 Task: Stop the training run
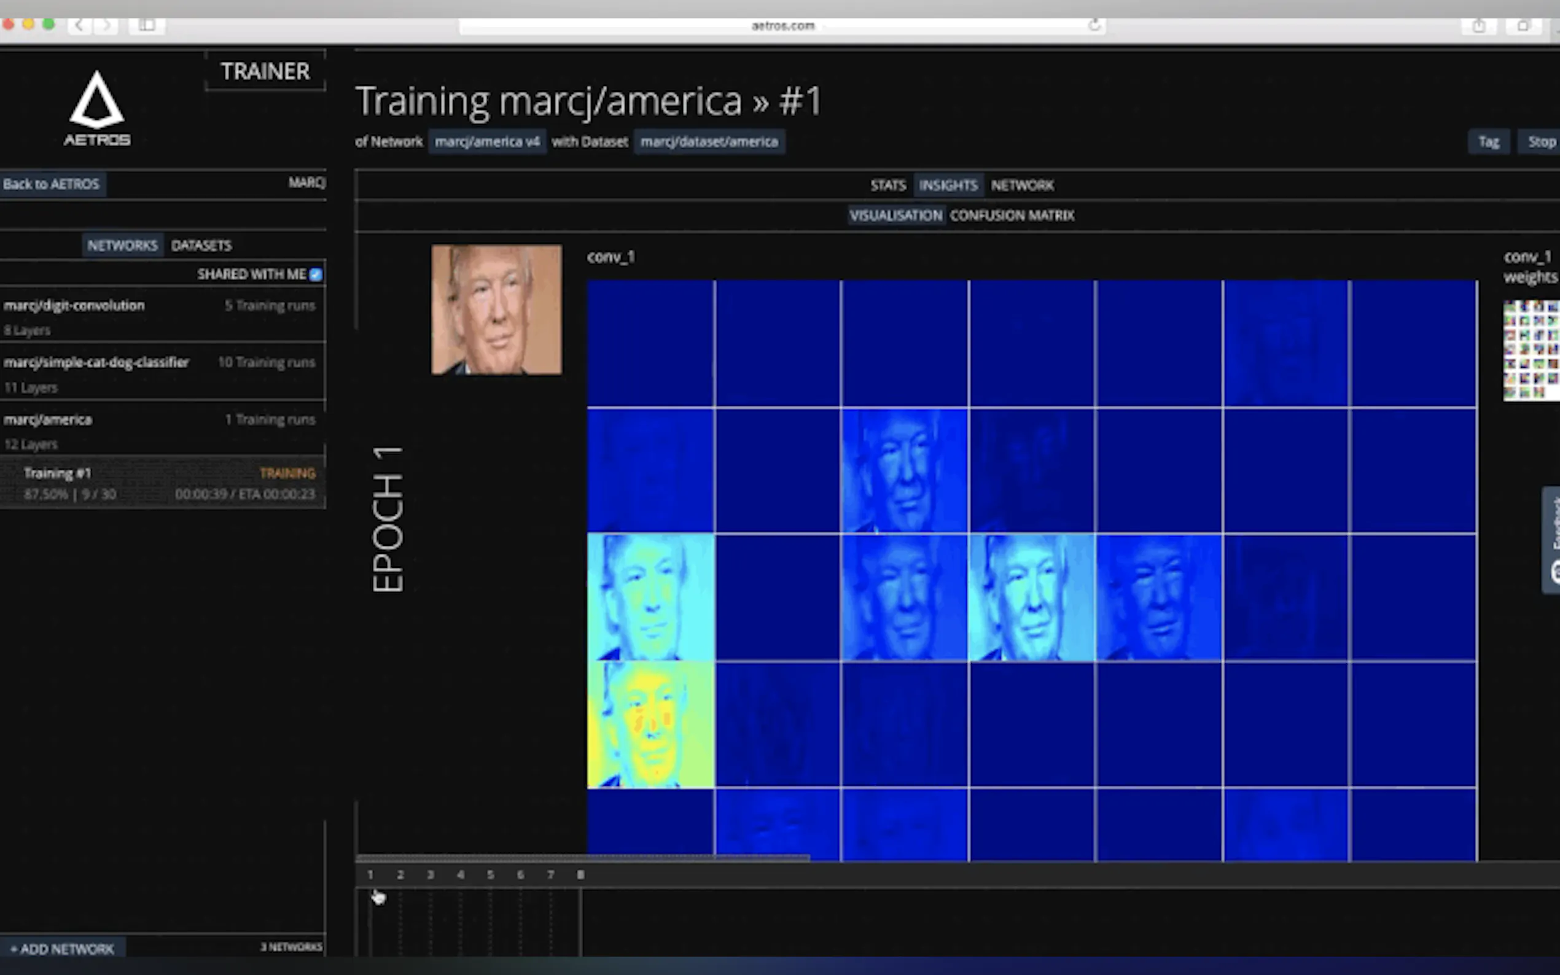tap(1542, 142)
